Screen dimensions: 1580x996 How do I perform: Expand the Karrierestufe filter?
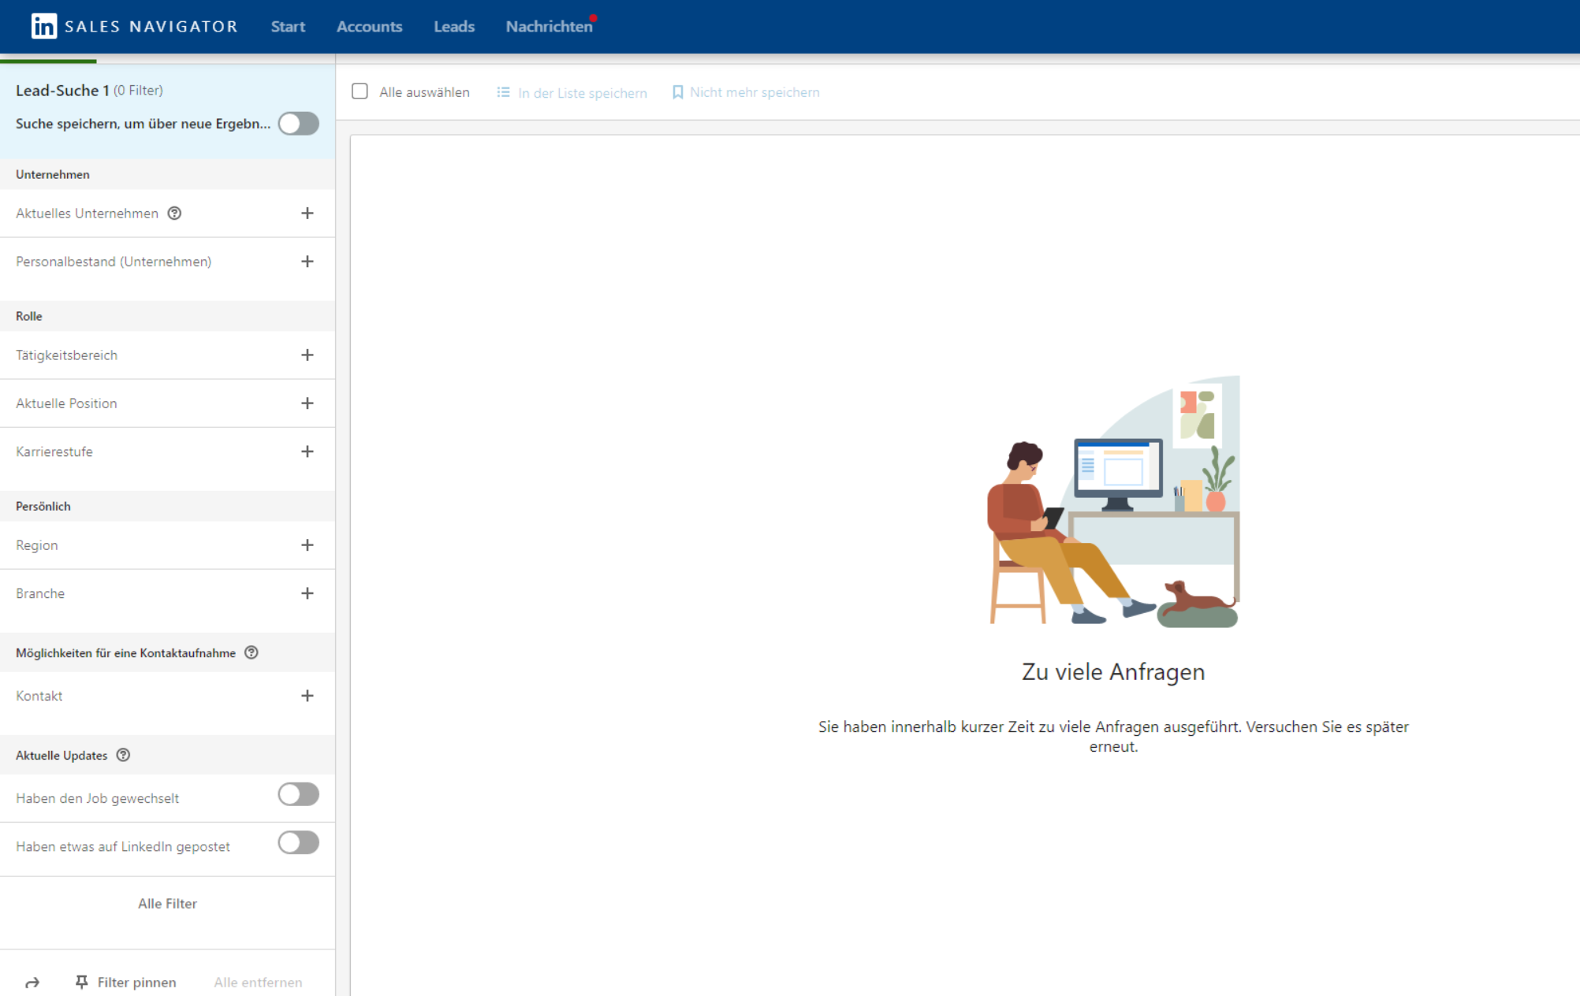(x=307, y=452)
